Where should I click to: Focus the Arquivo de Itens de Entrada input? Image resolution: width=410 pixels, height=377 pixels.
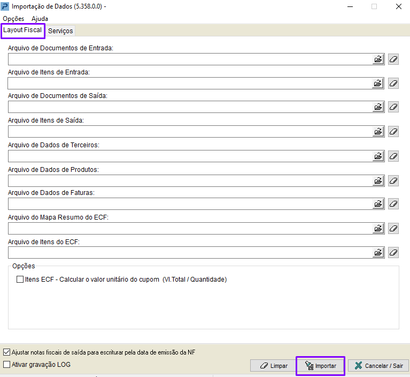coord(190,84)
